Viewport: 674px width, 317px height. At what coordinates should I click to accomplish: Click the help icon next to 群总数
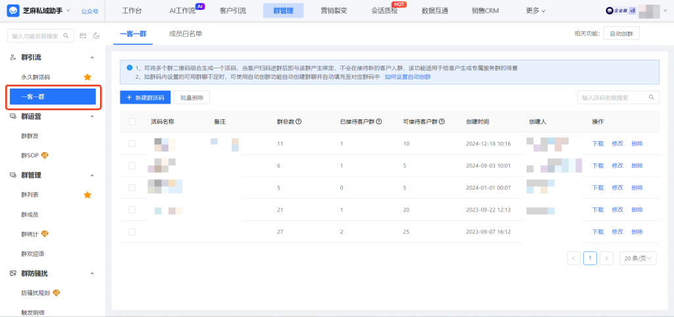299,122
